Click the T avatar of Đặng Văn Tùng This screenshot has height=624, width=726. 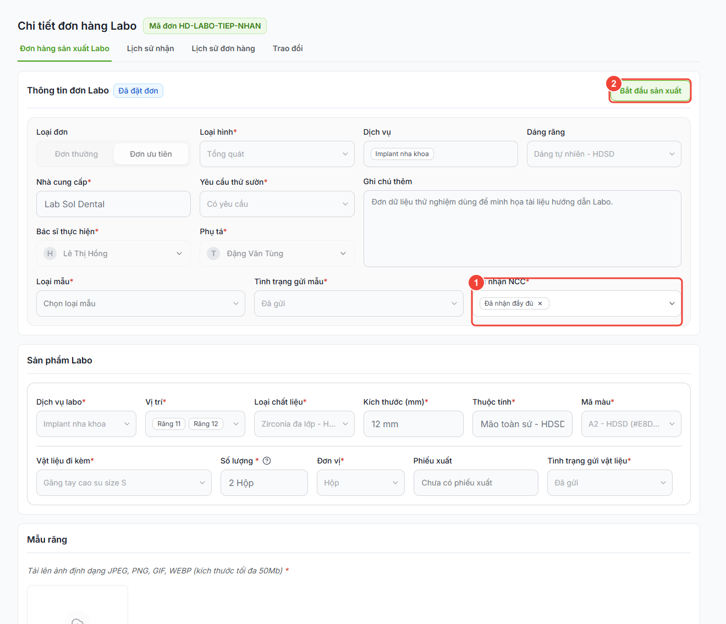pyautogui.click(x=213, y=253)
